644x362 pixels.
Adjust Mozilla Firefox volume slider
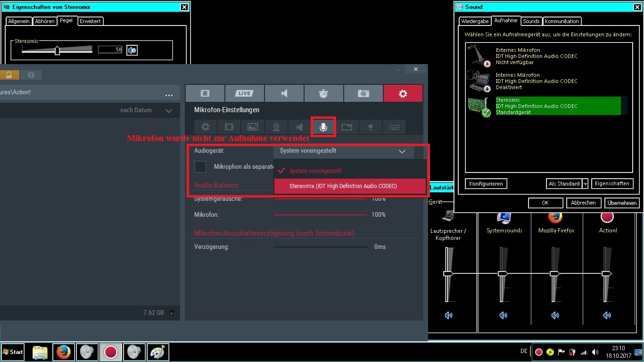pyautogui.click(x=555, y=274)
